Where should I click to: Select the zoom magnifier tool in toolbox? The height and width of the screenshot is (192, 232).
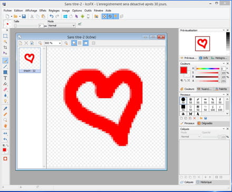coord(5,120)
